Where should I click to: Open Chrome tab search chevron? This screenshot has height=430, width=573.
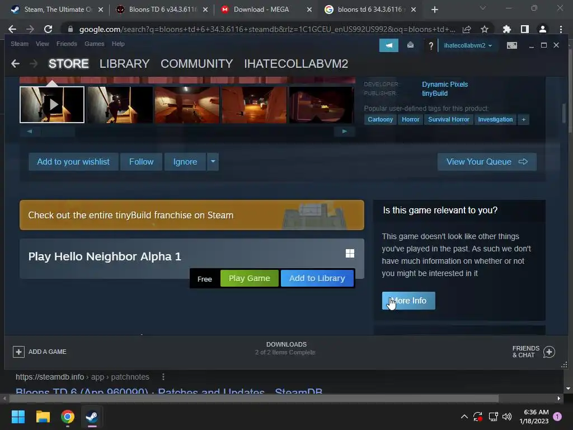pos(483,8)
